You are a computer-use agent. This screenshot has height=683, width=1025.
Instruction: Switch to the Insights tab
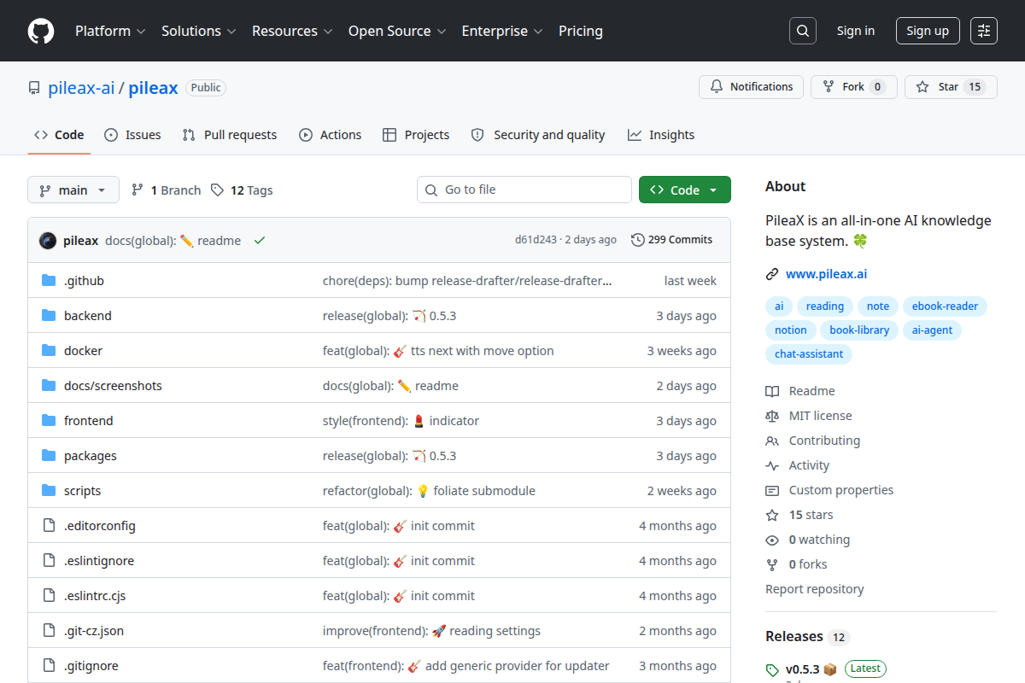tap(661, 135)
